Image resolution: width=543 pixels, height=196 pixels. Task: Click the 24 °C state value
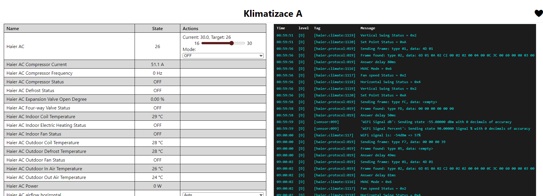click(157, 177)
